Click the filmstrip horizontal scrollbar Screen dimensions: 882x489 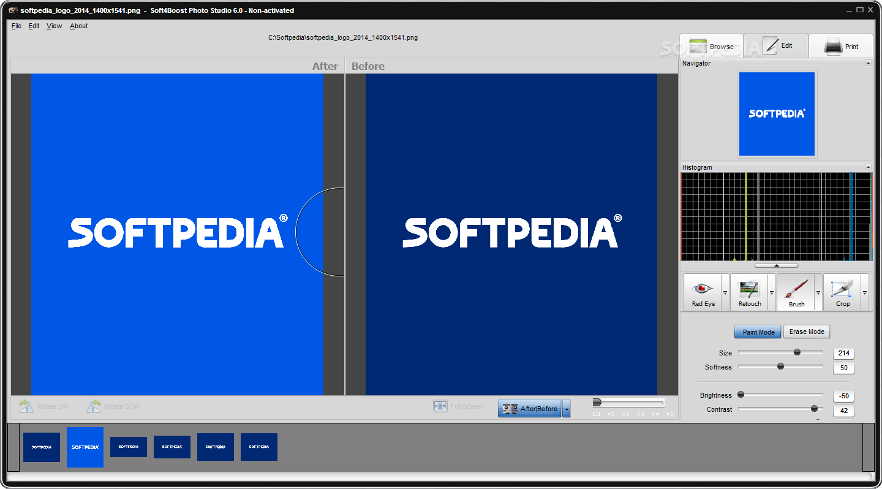tap(441, 477)
